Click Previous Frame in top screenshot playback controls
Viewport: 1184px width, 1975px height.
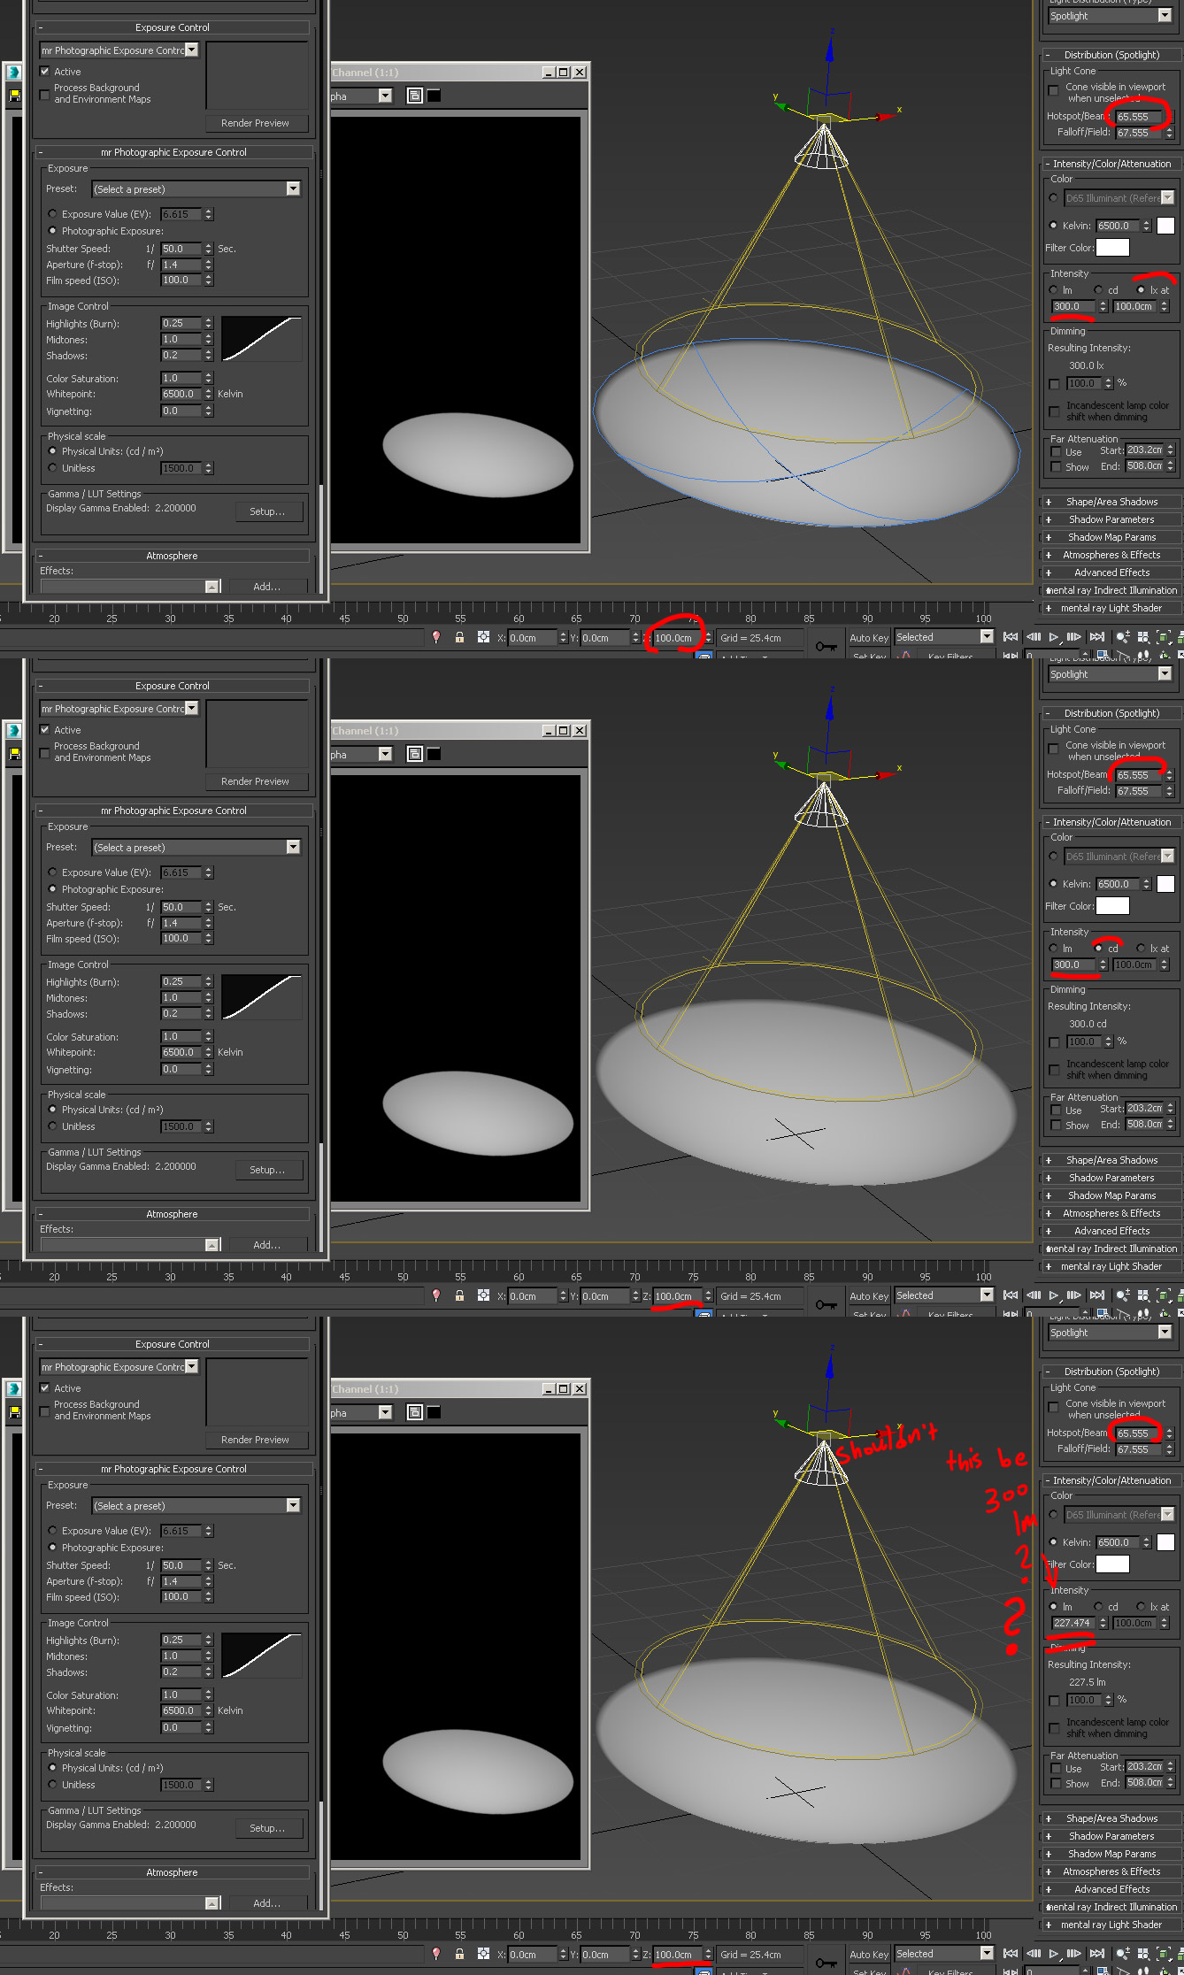coord(1033,637)
